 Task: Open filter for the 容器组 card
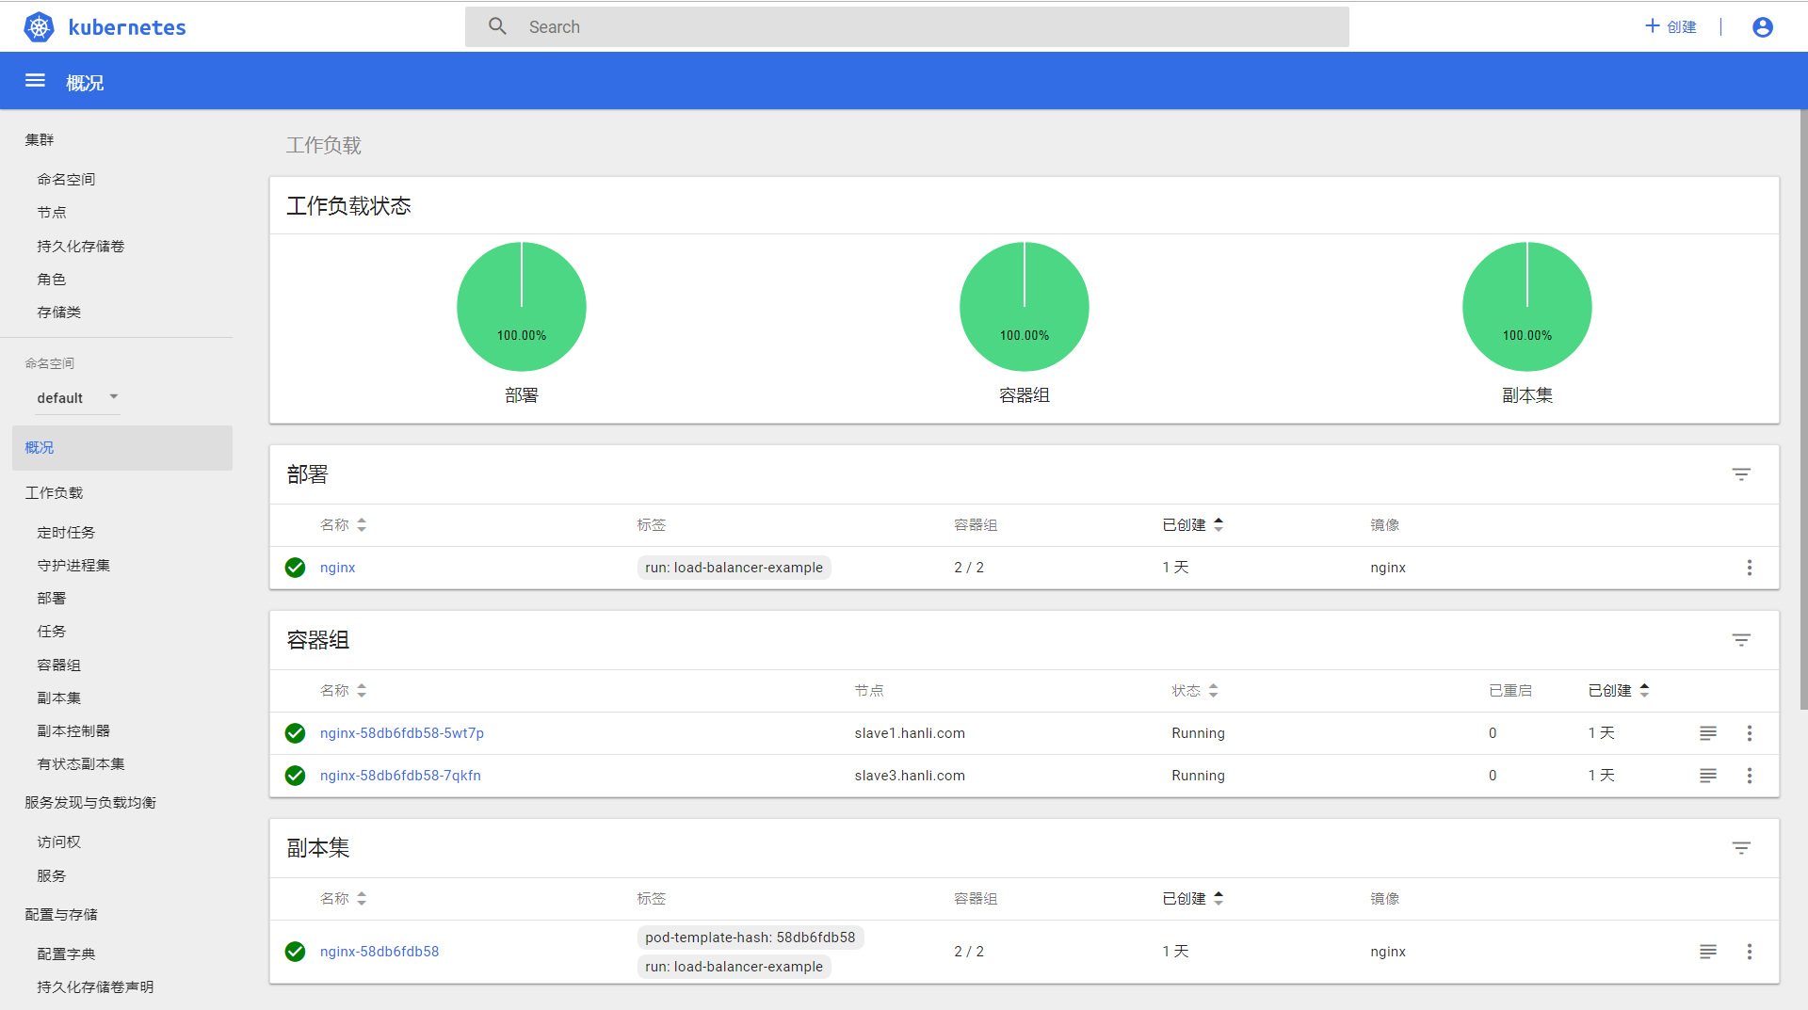point(1741,640)
